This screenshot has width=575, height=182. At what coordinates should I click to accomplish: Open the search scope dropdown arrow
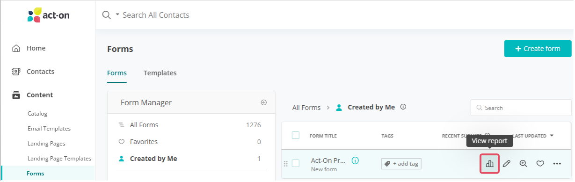point(117,15)
